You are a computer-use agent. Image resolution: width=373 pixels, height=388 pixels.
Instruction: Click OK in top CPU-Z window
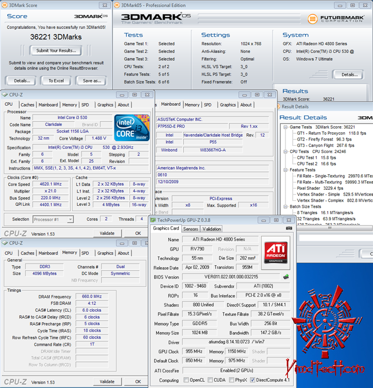pos(138,233)
